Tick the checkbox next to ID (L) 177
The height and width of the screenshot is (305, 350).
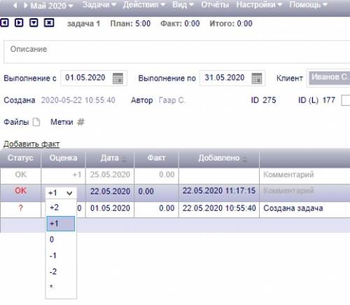pos(346,100)
